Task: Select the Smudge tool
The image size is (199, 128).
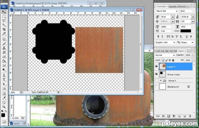Action: [x=4, y=65]
